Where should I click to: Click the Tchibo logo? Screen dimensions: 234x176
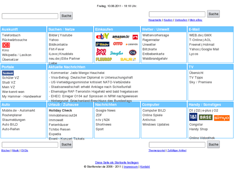point(103,44)
